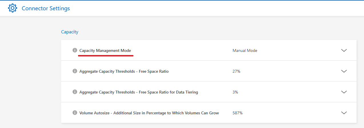This screenshot has height=128, width=364.
Task: Expand the Aggregate Free Space Ratio chevron
Action: pos(344,71)
